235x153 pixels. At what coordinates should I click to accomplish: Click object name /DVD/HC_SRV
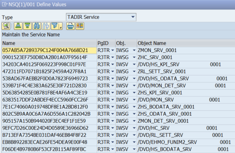pyautogui.click(x=153, y=128)
